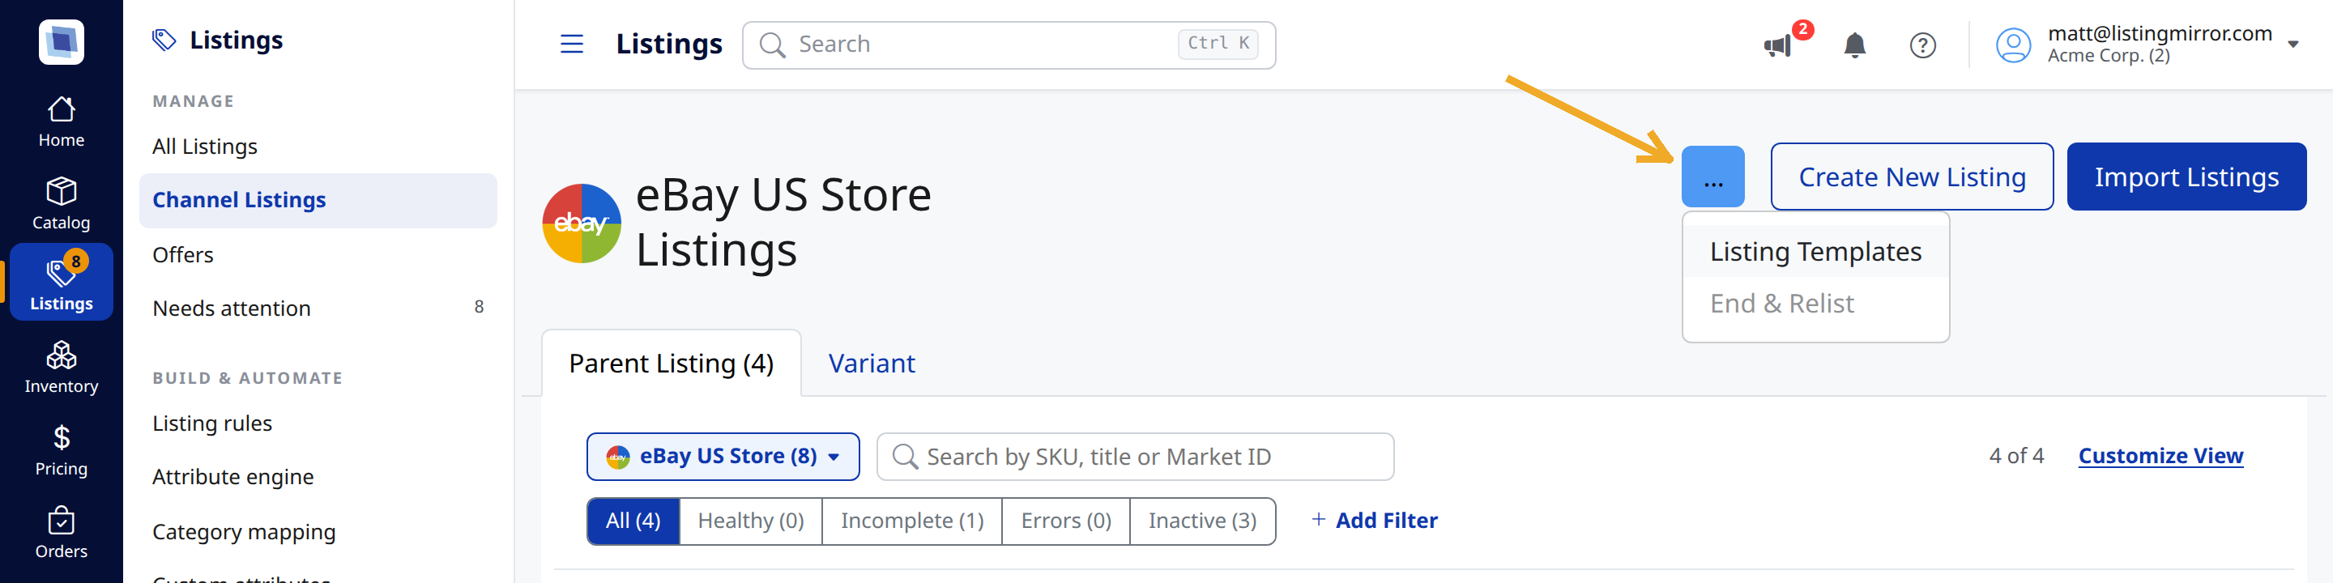Filter listings by All (4)

[633, 521]
